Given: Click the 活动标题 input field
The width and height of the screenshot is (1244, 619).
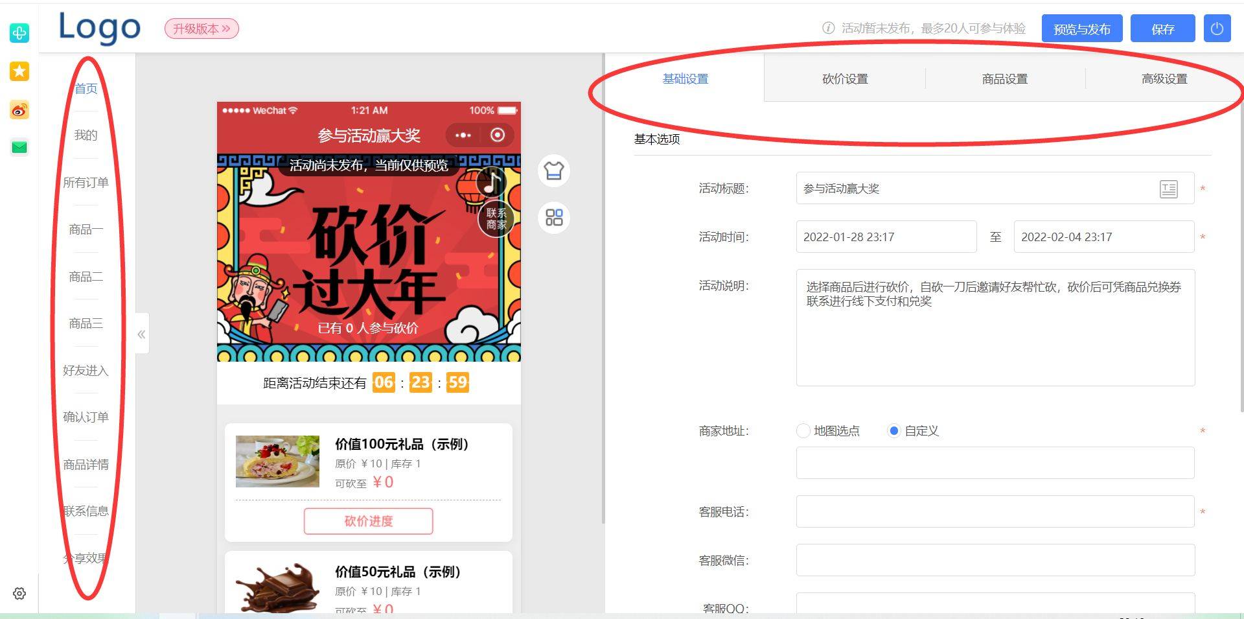Looking at the screenshot, I should pos(995,189).
